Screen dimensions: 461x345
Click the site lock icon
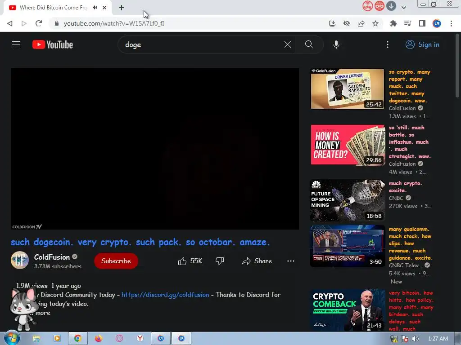[x=57, y=23]
